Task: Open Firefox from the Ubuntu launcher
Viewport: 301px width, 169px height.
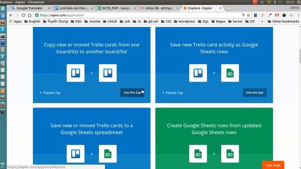Action: (x=3, y=105)
